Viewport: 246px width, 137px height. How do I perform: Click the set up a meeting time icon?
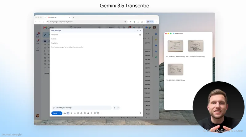tap(98, 113)
